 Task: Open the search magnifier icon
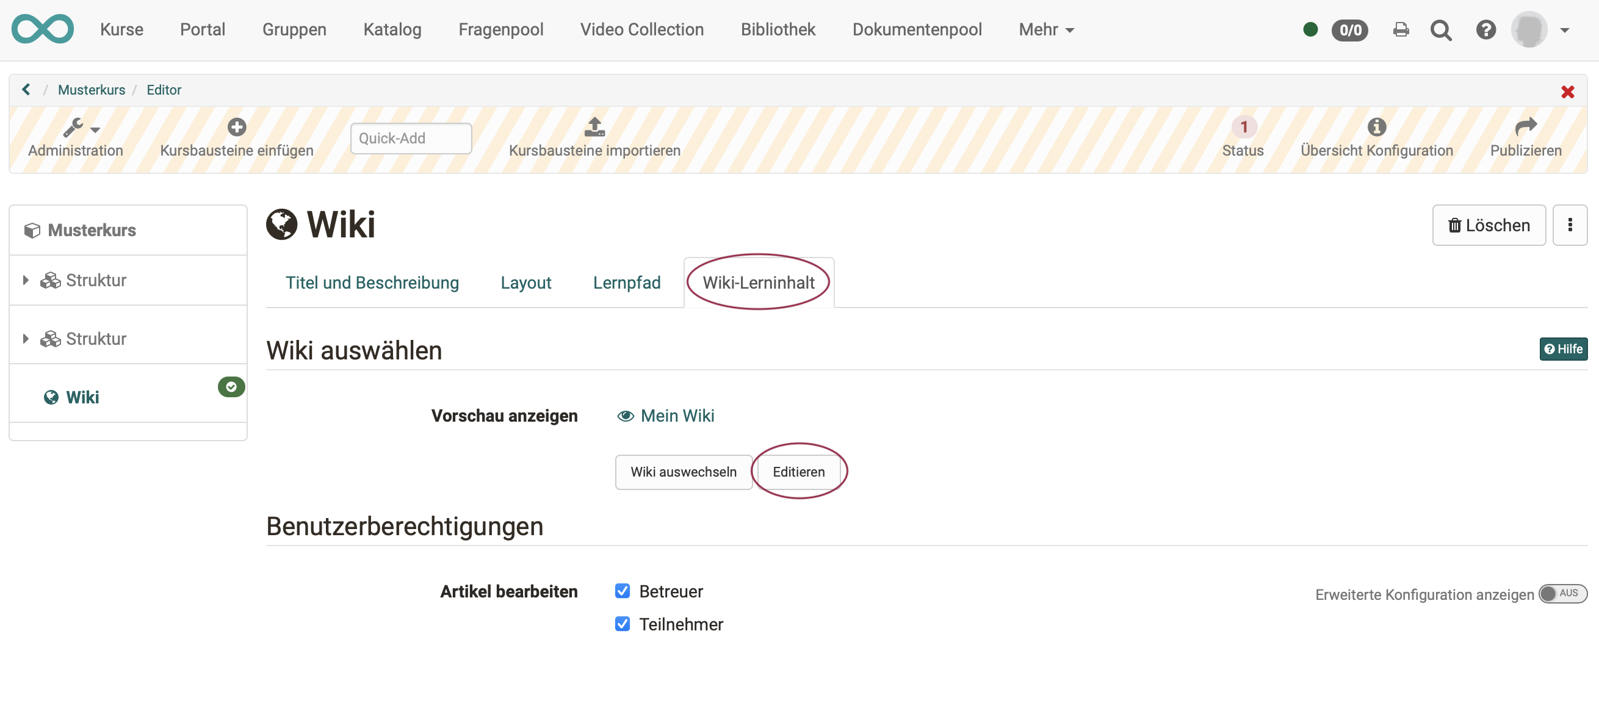[x=1442, y=29]
